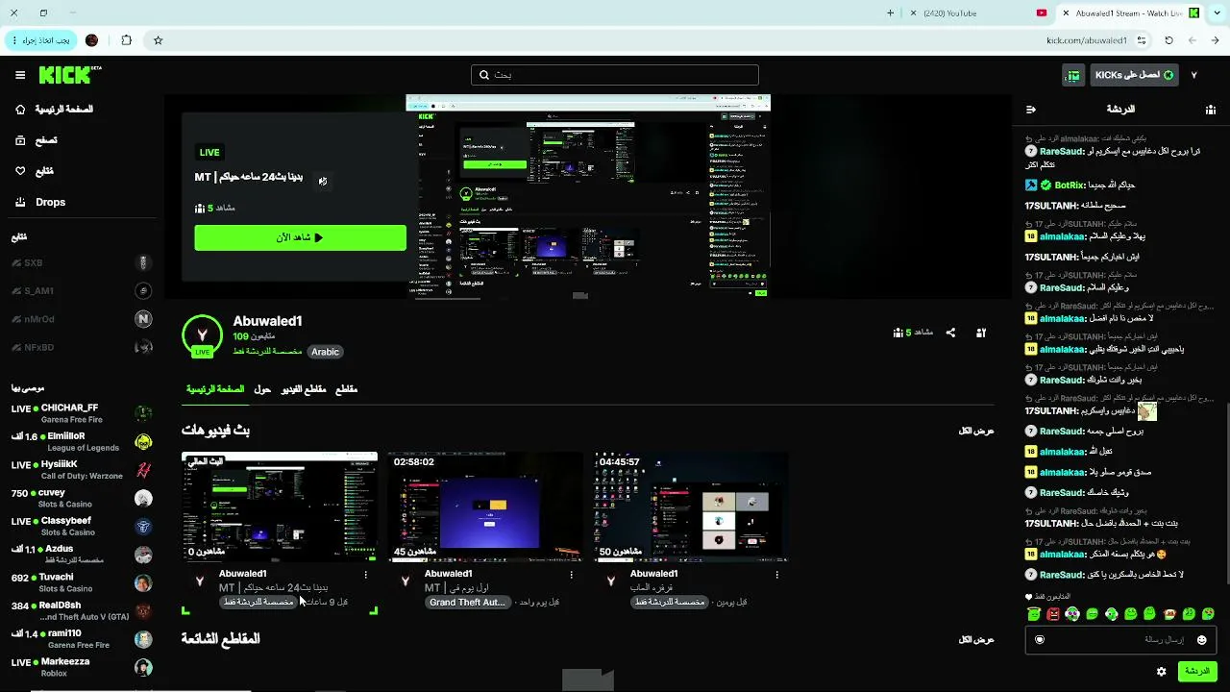Click the Grand Theft Auto category tag
This screenshot has width=1230, height=692.
pos(467,603)
